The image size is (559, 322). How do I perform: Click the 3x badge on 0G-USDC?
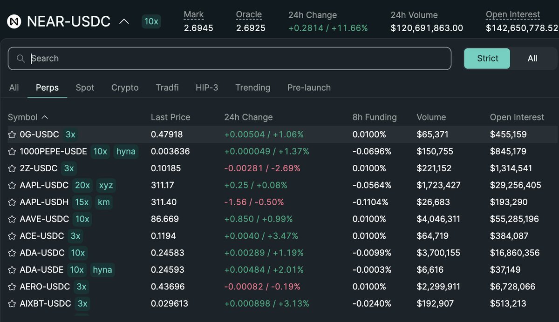click(x=70, y=134)
